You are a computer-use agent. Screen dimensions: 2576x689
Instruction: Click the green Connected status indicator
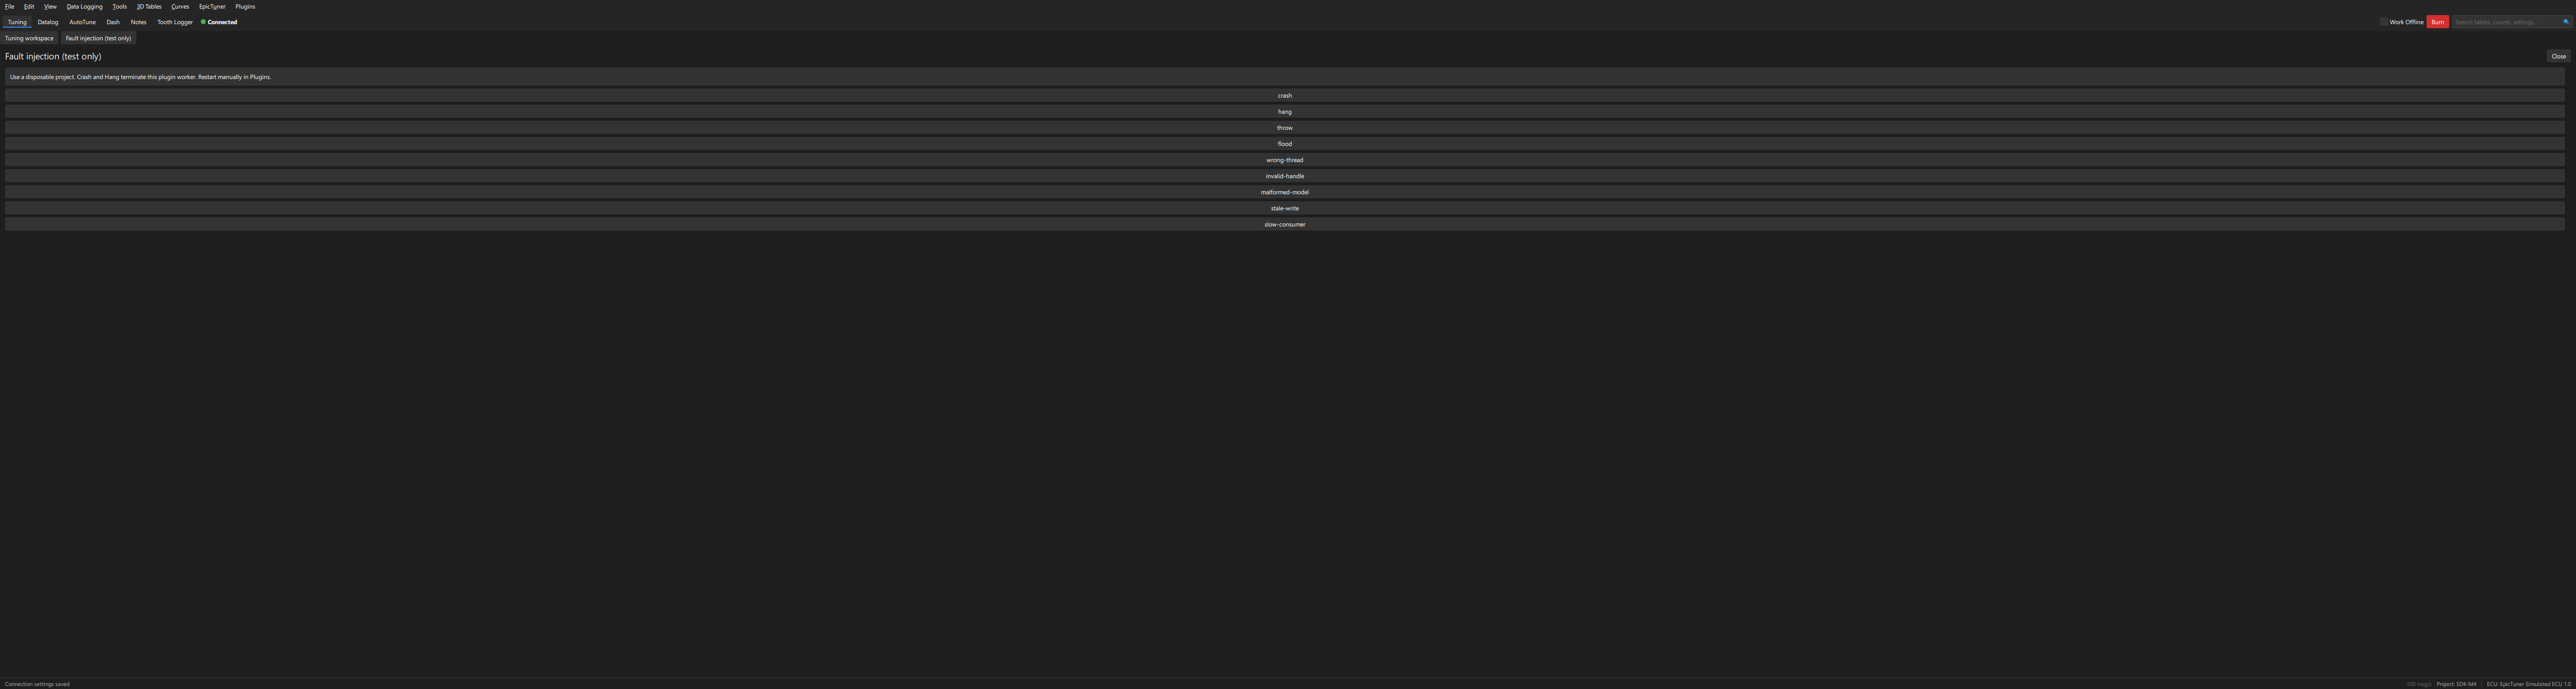pos(219,22)
